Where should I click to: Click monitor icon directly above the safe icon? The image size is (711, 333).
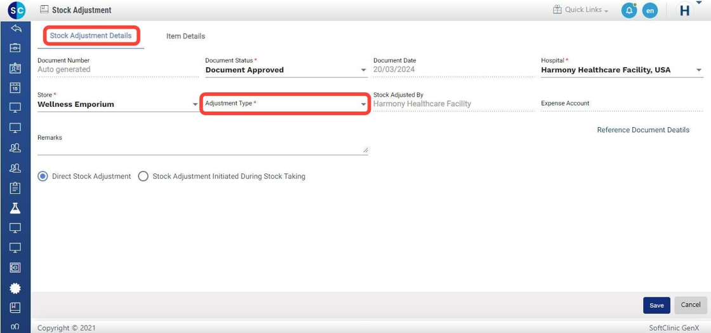(x=15, y=248)
